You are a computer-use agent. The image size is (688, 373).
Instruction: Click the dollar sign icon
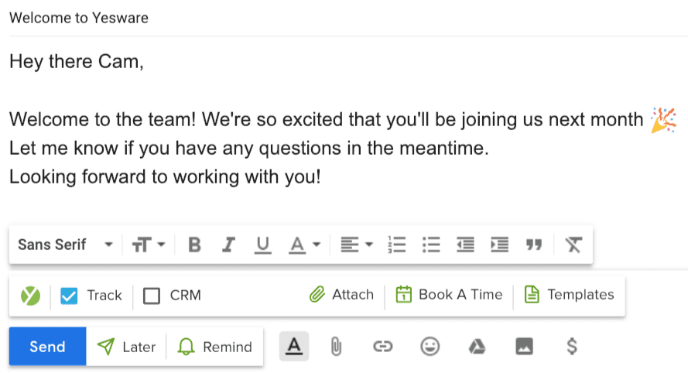tap(572, 347)
